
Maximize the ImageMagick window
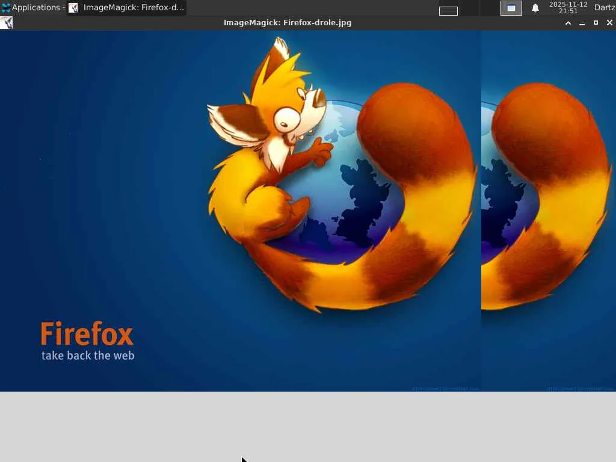coord(596,23)
